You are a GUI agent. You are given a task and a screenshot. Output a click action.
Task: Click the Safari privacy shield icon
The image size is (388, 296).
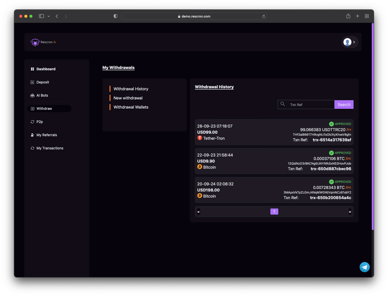[x=116, y=16]
